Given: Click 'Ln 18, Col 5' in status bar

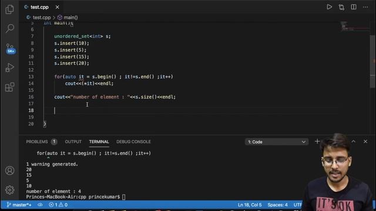Looking at the screenshot, I should pos(250,205).
